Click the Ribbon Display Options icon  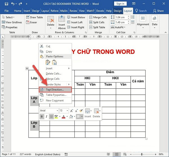[134, 4]
